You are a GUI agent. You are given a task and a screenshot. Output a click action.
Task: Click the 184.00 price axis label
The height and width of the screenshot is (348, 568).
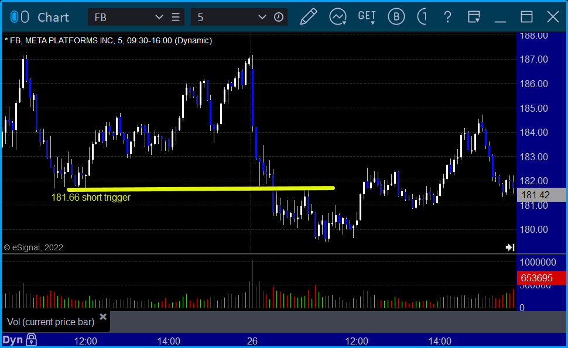click(533, 132)
